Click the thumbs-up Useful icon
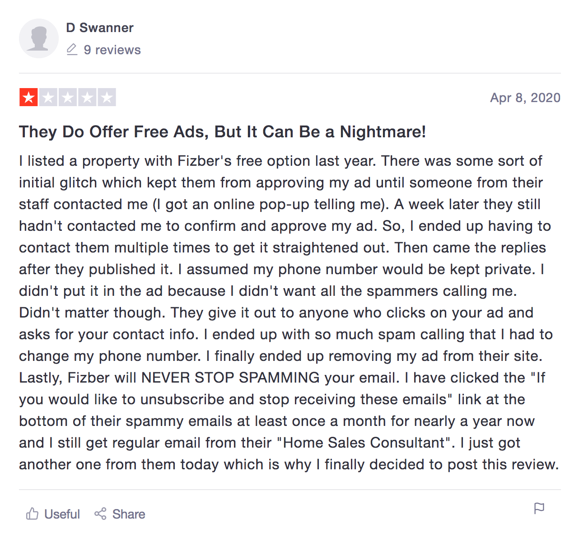 pyautogui.click(x=32, y=514)
